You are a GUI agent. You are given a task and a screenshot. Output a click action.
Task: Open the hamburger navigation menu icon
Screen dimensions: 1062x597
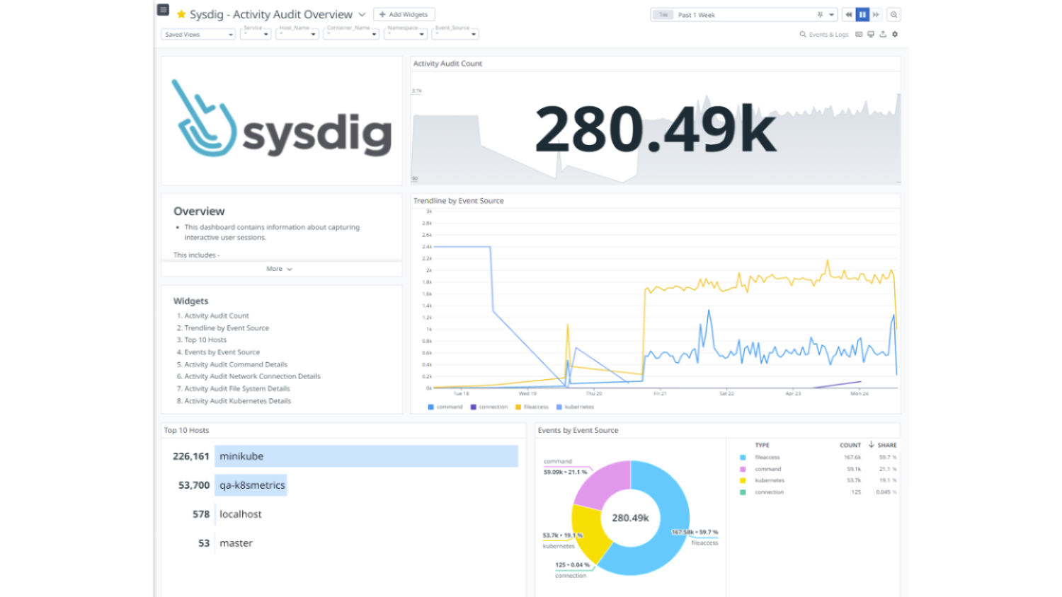162,10
